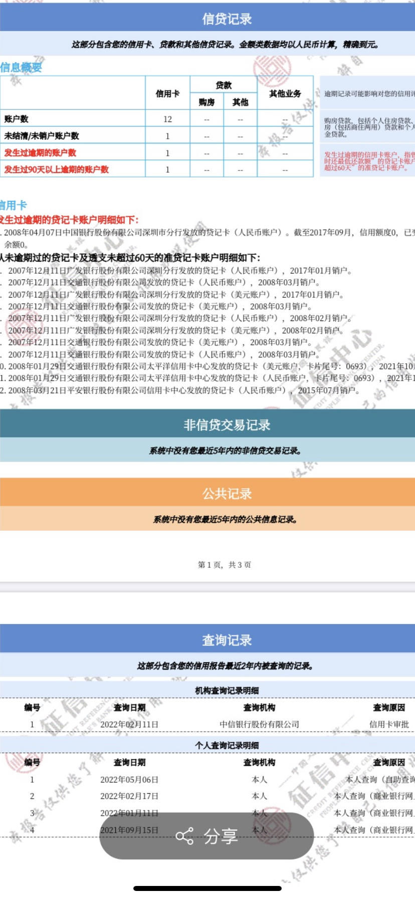Image resolution: width=415 pixels, height=899 pixels.
Task: Select the 卡片尾号0693 人民币账户 card entry
Action: 207,378
